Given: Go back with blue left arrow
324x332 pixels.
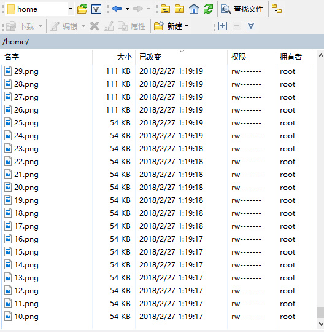Looking at the screenshot, I should (117, 9).
